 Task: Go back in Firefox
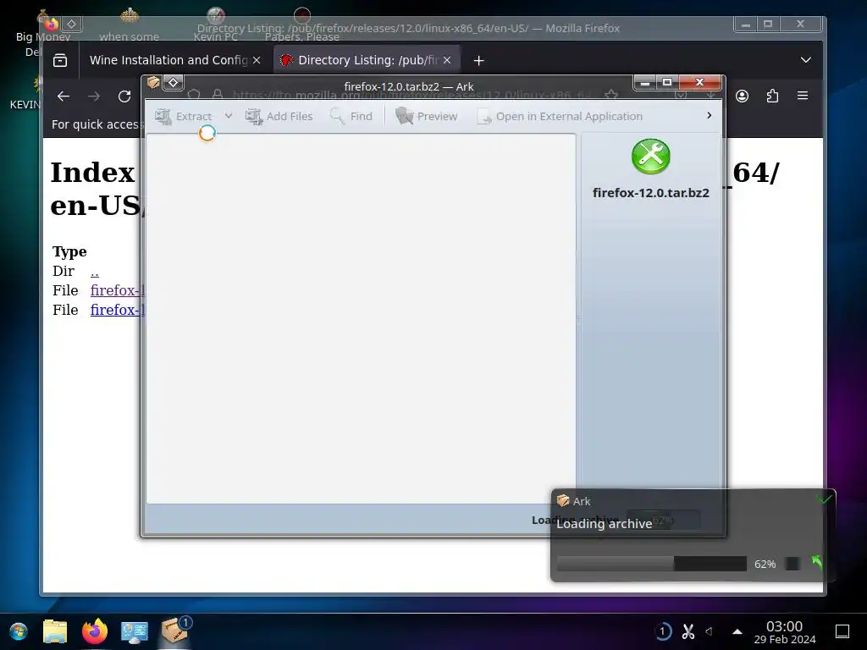point(64,96)
